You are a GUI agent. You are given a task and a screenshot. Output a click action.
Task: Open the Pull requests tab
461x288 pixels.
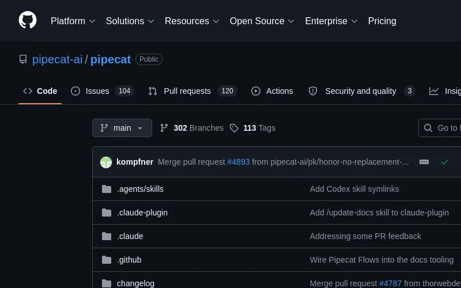192,91
